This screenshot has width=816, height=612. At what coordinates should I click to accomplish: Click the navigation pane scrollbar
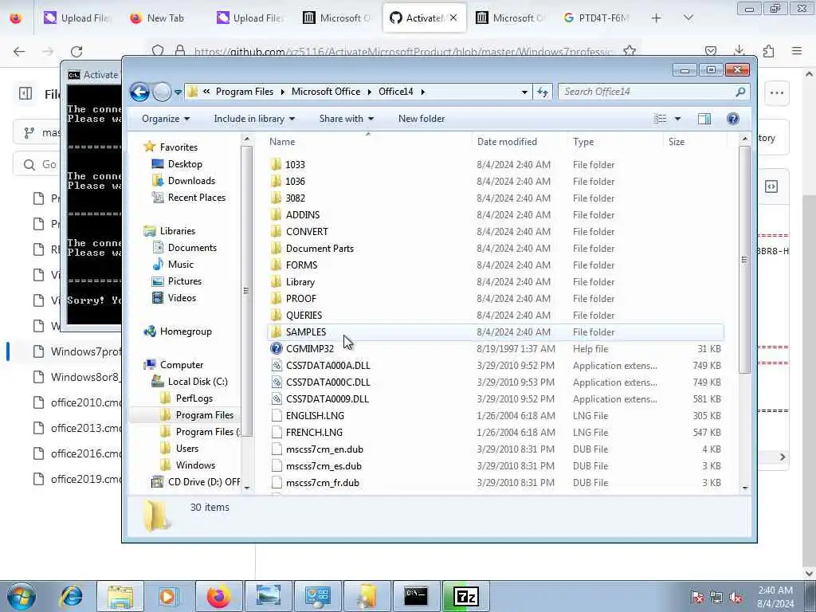click(x=247, y=292)
